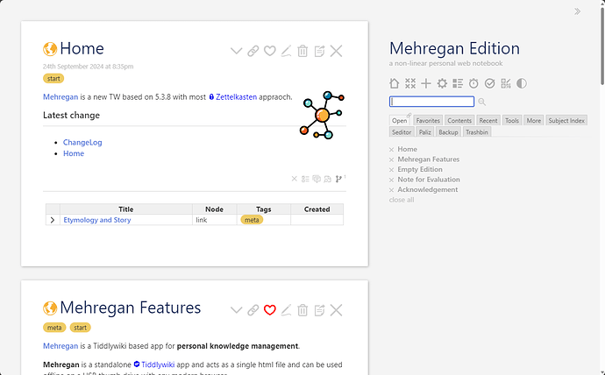Copy permalink icon on Mehregan Features tiddler

pyautogui.click(x=253, y=310)
